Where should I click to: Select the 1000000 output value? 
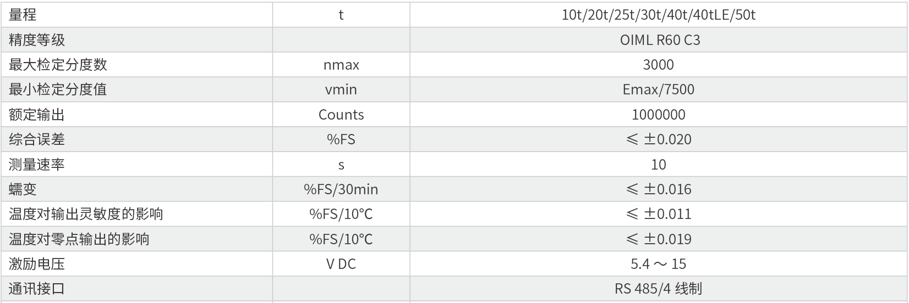click(x=658, y=115)
